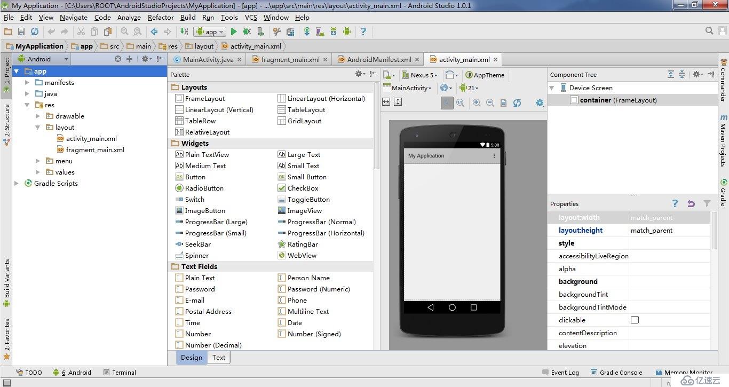
Task: Open the locale globe dropdown
Action: [x=446, y=88]
